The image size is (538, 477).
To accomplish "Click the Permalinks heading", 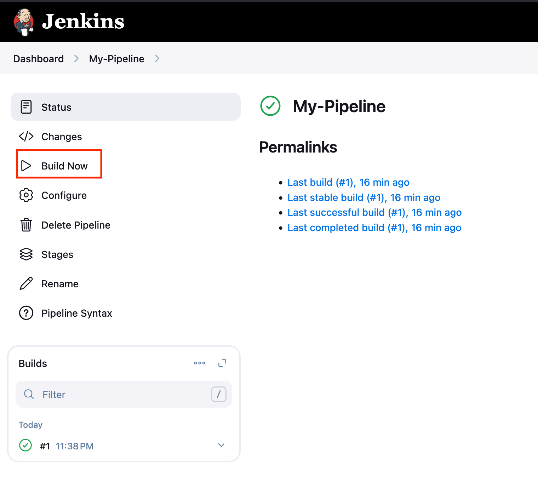I will point(298,147).
